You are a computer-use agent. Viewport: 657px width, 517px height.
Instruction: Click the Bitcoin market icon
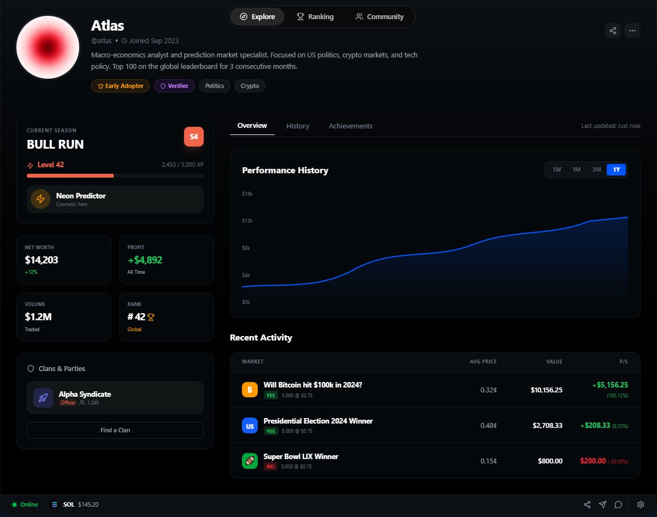(x=250, y=390)
